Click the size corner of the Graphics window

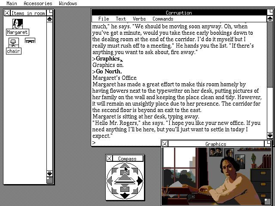click(x=267, y=201)
